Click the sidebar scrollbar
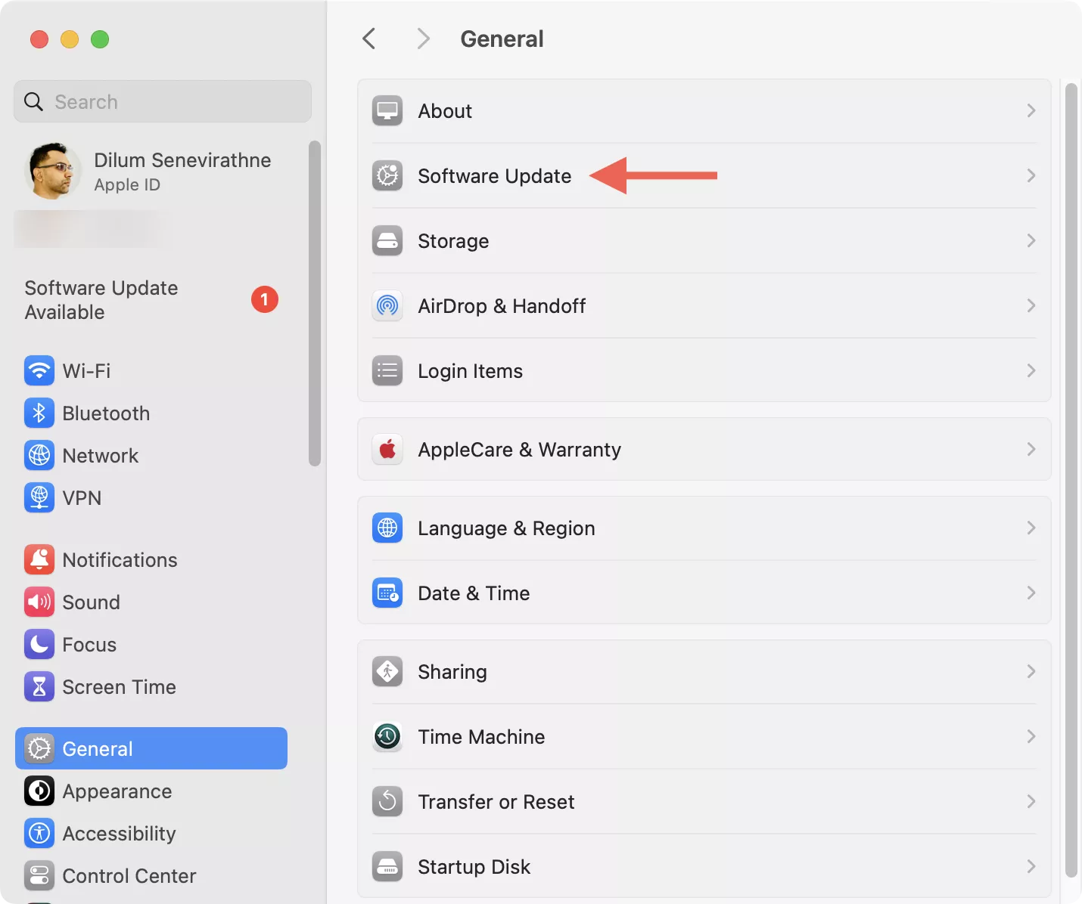Viewport: 1082px width, 904px height. (315, 303)
